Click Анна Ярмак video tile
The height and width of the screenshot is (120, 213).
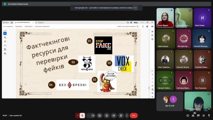click(165, 18)
